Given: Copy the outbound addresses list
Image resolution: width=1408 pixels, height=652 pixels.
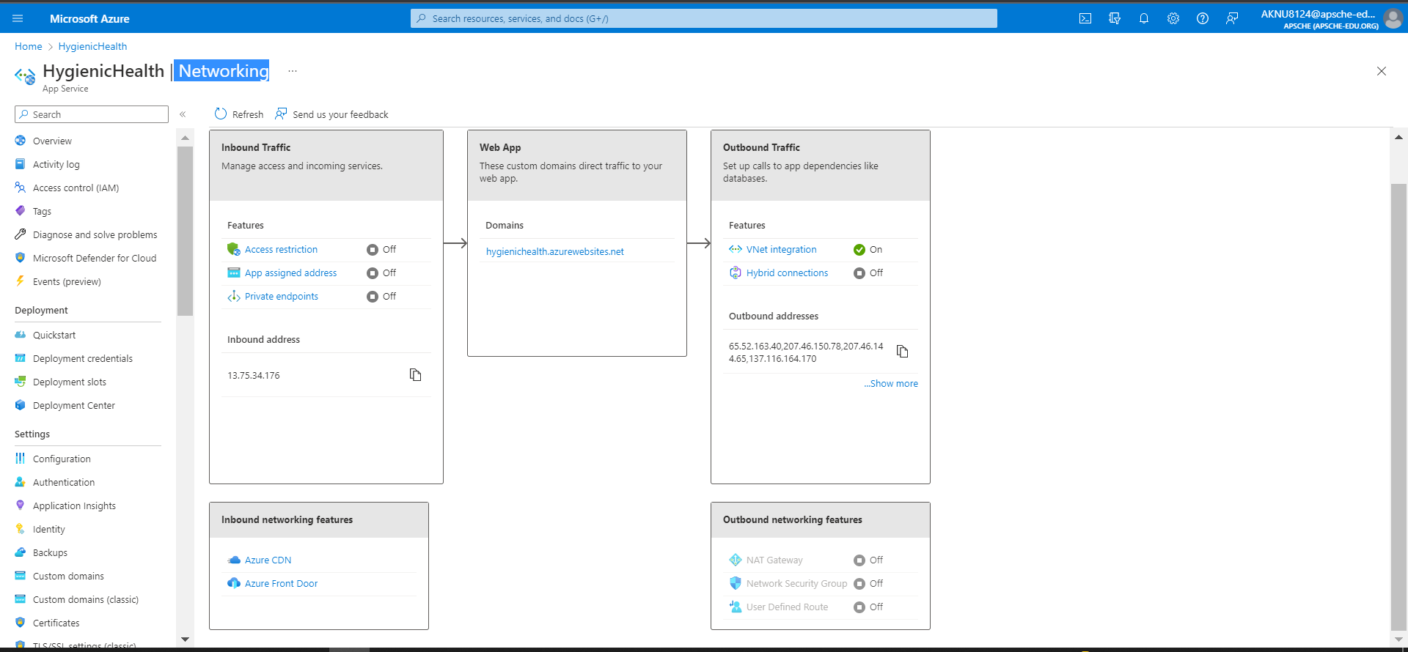Looking at the screenshot, I should 903,352.
